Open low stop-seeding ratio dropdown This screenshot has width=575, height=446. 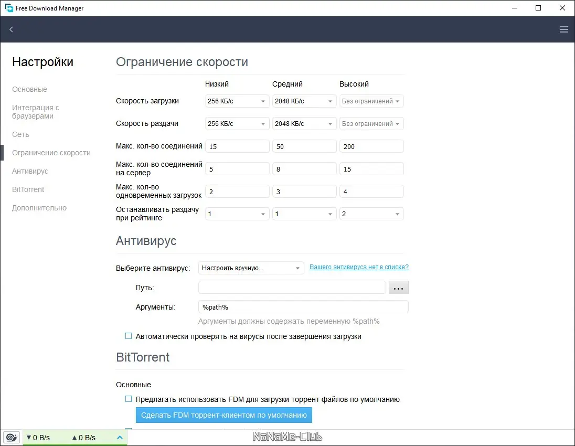click(x=237, y=214)
